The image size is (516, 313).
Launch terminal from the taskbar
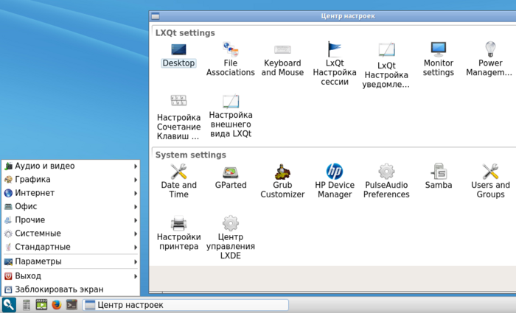coord(72,305)
